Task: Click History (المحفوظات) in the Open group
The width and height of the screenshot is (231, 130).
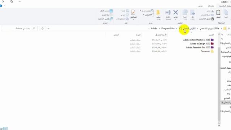Action: click(x=122, y=19)
